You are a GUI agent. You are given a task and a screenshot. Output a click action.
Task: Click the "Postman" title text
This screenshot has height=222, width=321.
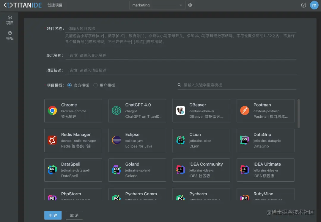(262, 105)
